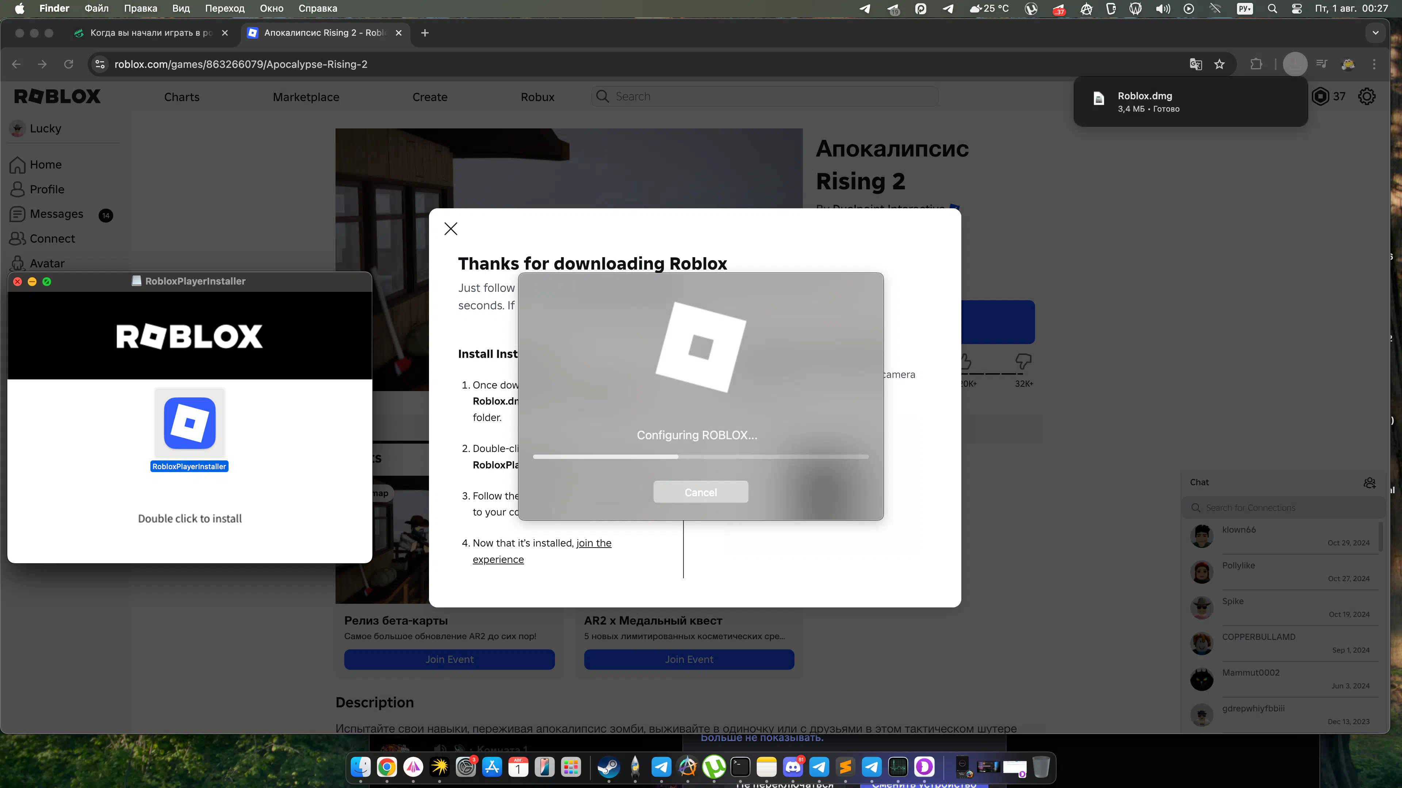Viewport: 1402px width, 788px height.
Task: Click the RobloxPlayerInstaller app icon
Action: [189, 422]
